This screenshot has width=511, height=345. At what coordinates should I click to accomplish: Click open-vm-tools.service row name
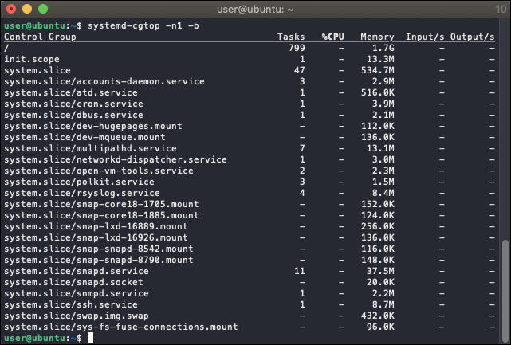[99, 171]
